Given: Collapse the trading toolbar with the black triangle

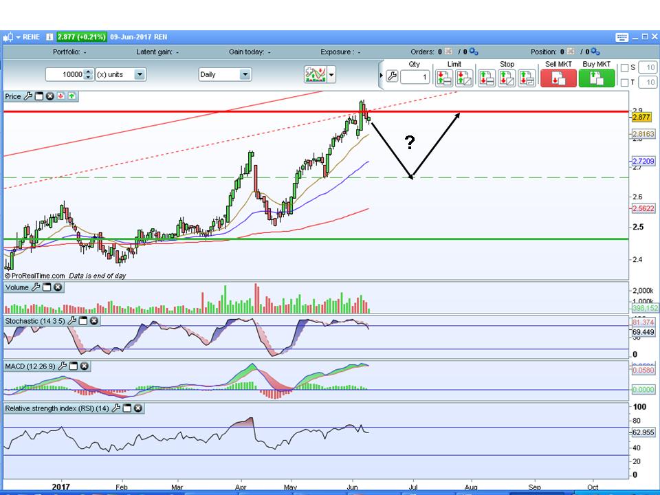Looking at the screenshot, I should click(x=382, y=76).
